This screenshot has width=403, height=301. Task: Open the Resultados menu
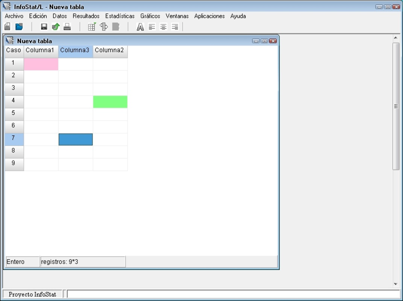pyautogui.click(x=86, y=16)
